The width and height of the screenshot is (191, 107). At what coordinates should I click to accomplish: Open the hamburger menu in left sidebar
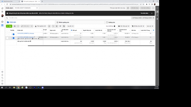click(2, 12)
